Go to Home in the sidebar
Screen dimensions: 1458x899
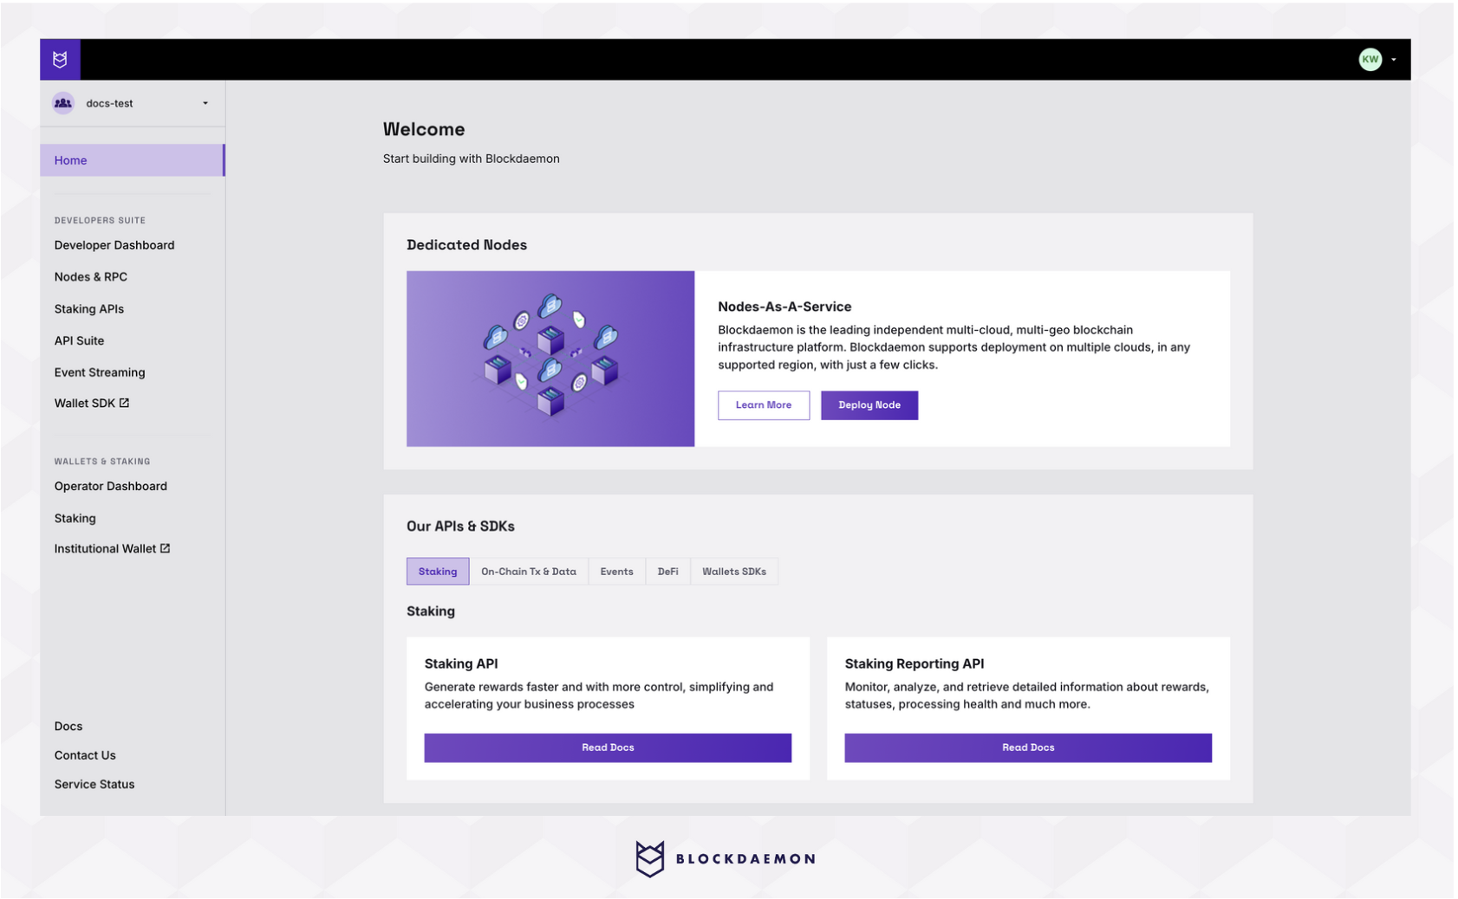(x=133, y=160)
